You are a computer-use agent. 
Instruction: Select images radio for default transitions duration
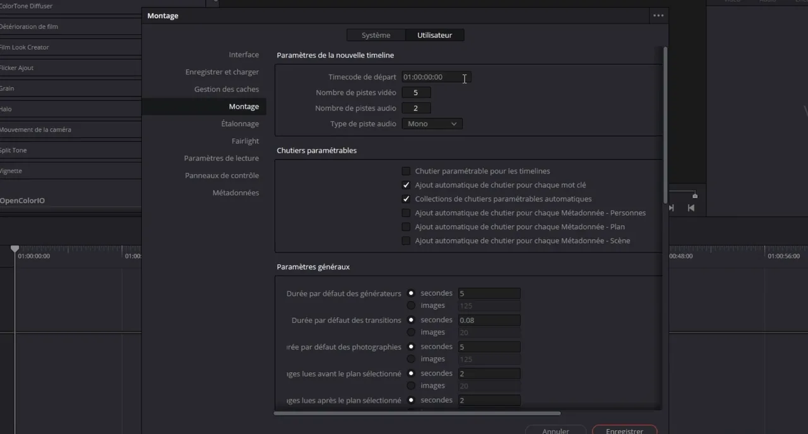tap(411, 332)
